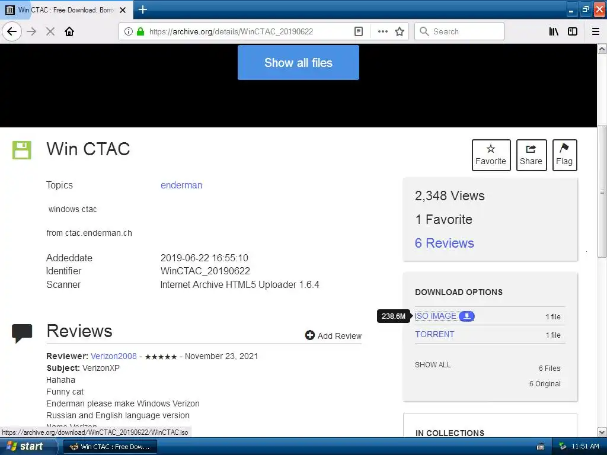Click the 1 Favorite text
The image size is (607, 455).
[443, 219]
